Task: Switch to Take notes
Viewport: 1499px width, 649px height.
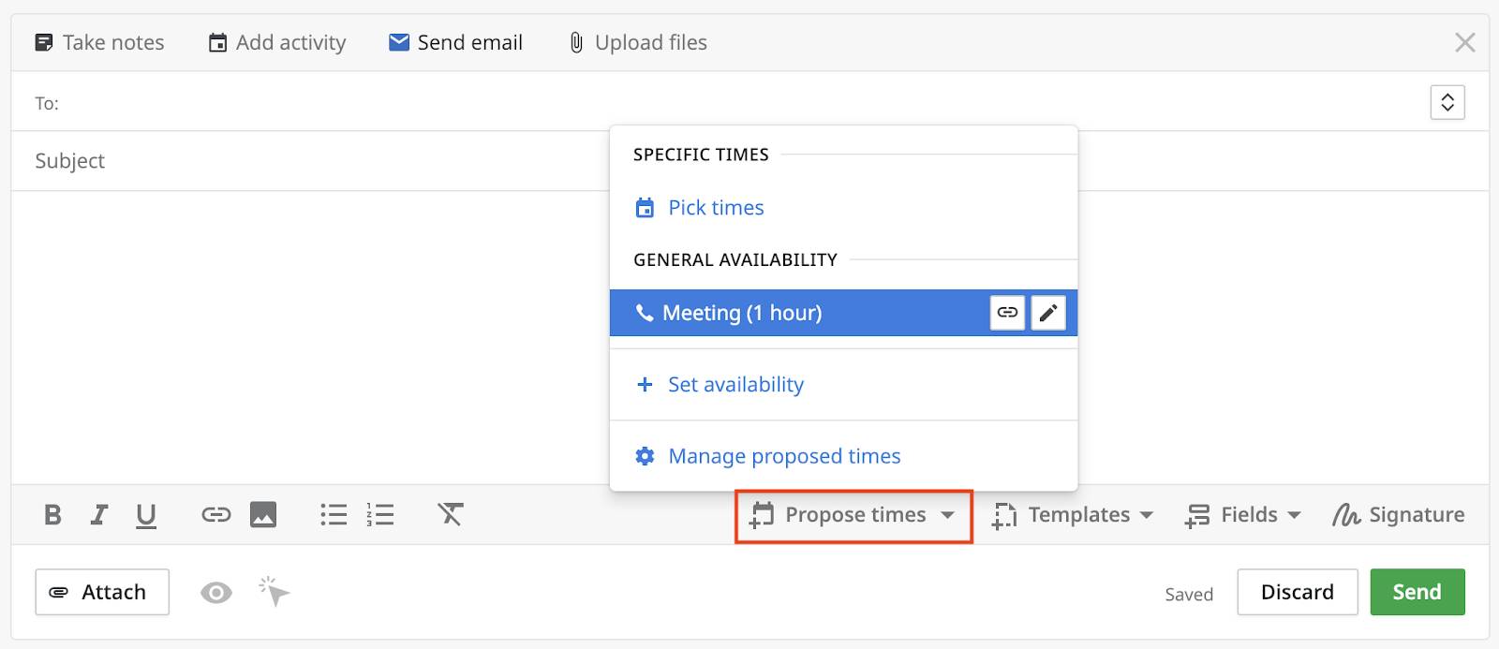Action: coord(98,42)
